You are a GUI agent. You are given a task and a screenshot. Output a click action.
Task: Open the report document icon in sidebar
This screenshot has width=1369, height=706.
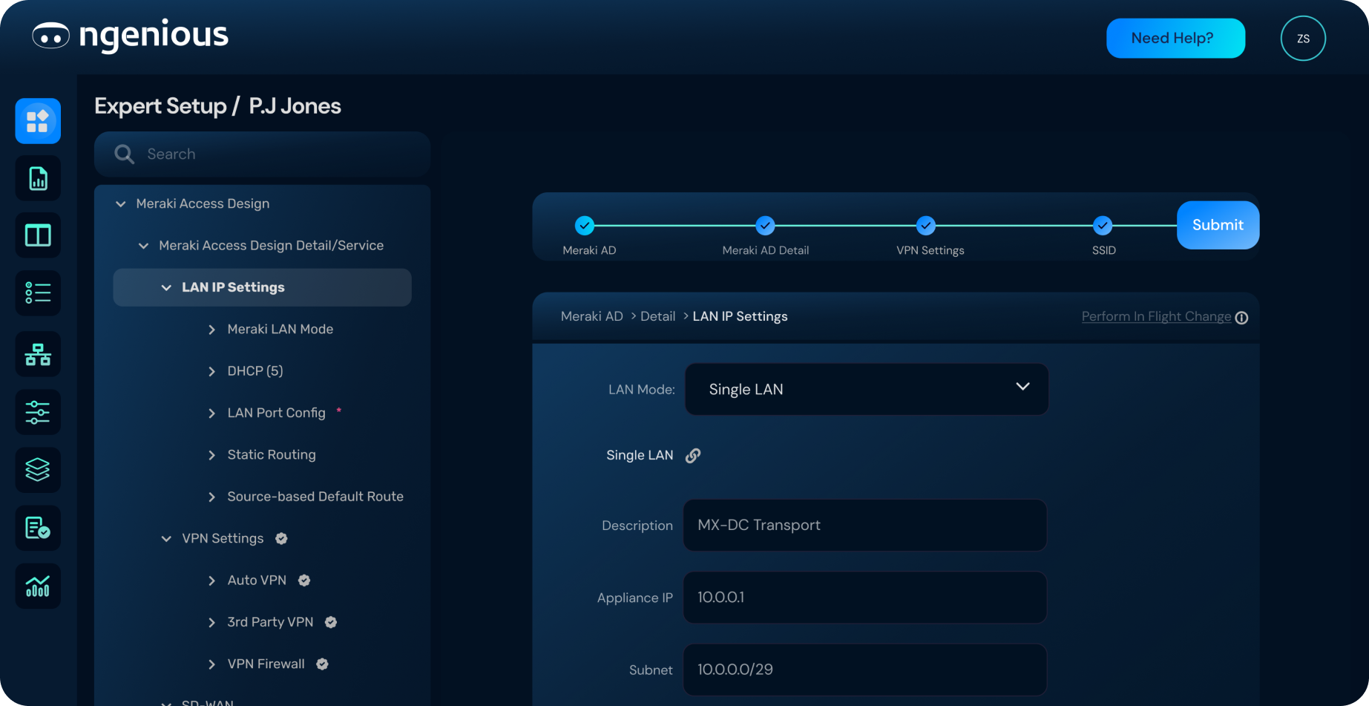38,179
